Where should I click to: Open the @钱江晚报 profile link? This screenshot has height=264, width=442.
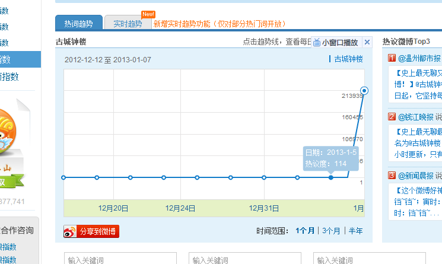[x=415, y=117]
